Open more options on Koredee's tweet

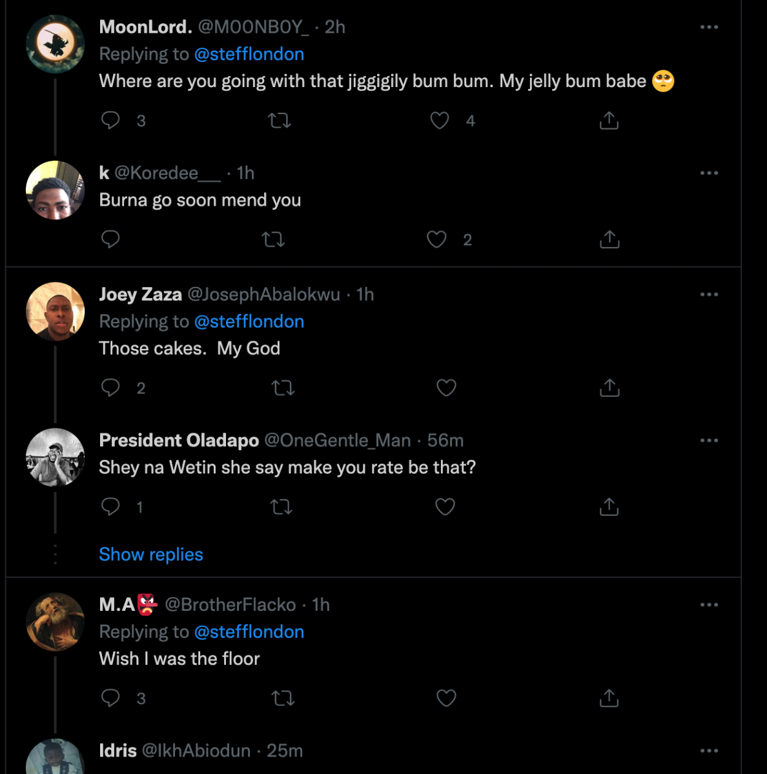click(x=709, y=173)
